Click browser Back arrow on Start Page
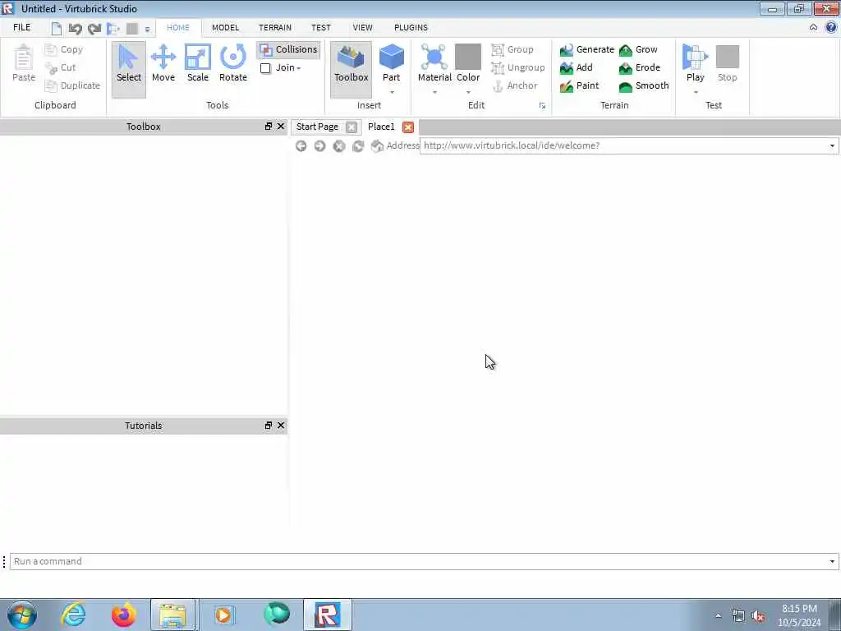Image resolution: width=841 pixels, height=631 pixels. pyautogui.click(x=301, y=146)
